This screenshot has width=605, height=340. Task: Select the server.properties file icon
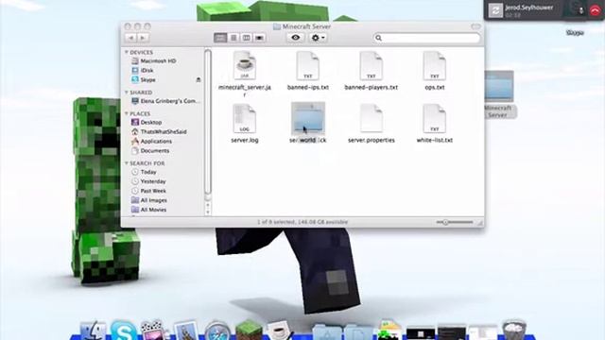[x=371, y=119]
